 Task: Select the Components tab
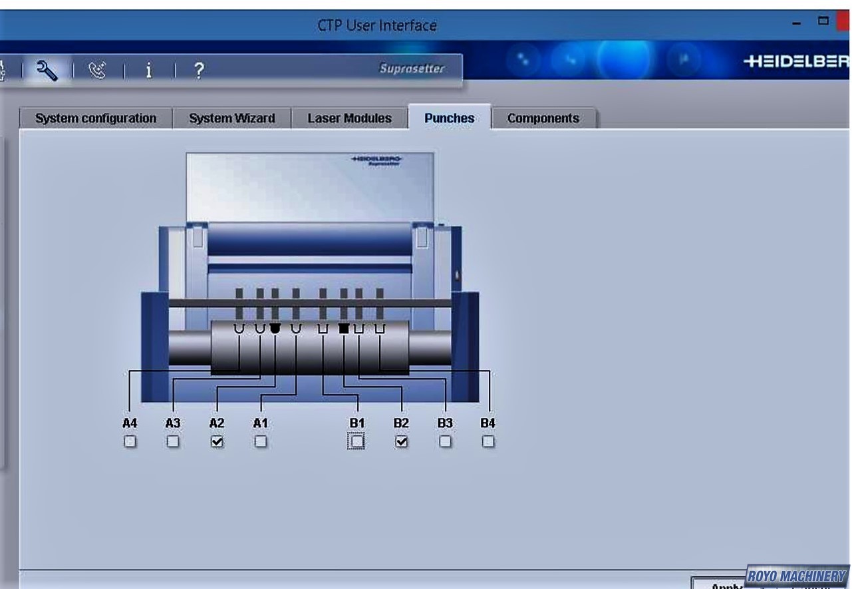(543, 118)
